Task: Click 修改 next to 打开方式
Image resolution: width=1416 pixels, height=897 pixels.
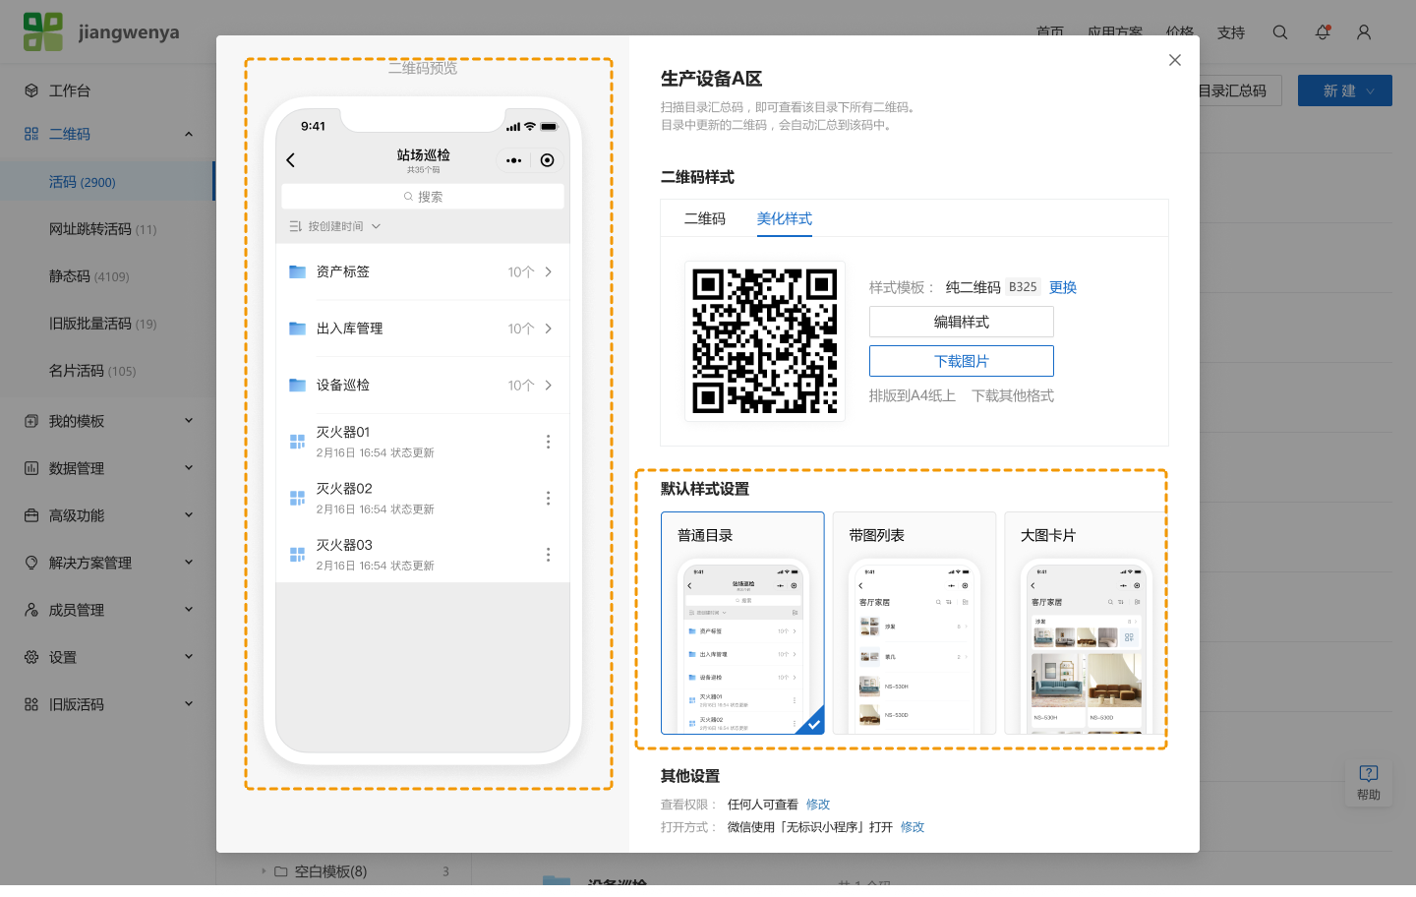Action: click(913, 827)
